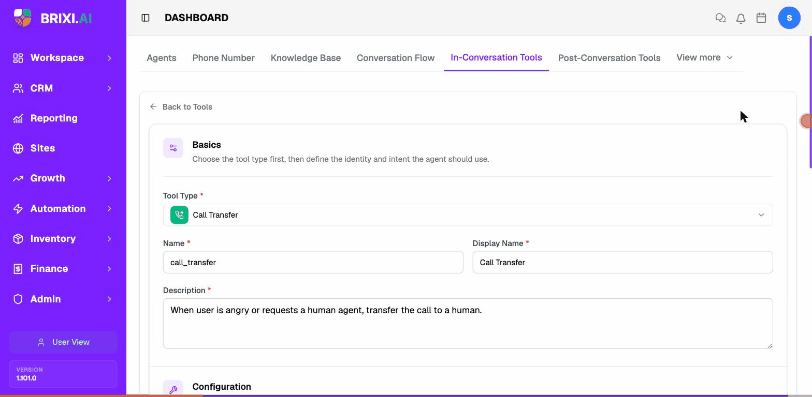Viewport: 812px width, 397px height.
Task: Expand the Inventory menu chevron
Action: (x=109, y=239)
